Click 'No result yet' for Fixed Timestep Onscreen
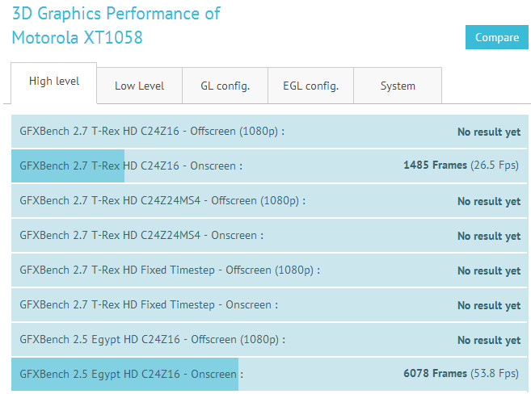Screen dimensions: 531x394 coord(489,306)
